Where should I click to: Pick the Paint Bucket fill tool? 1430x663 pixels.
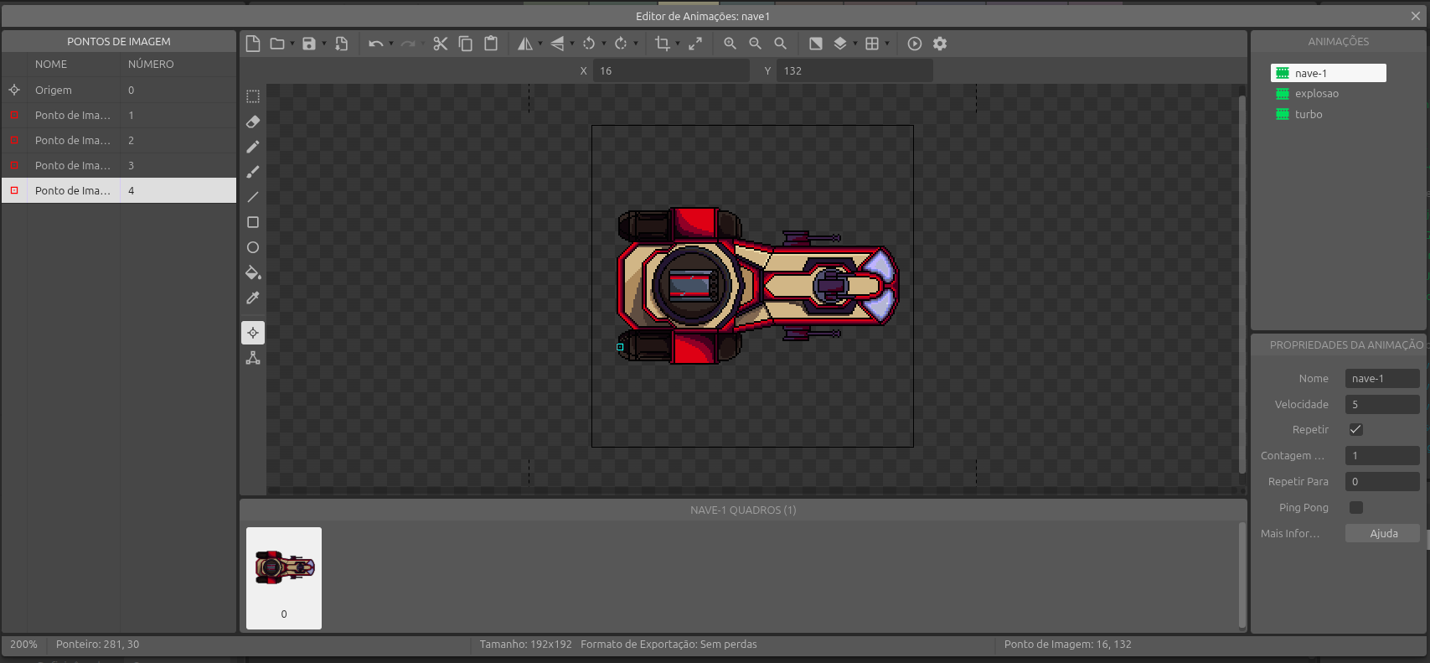click(x=253, y=272)
